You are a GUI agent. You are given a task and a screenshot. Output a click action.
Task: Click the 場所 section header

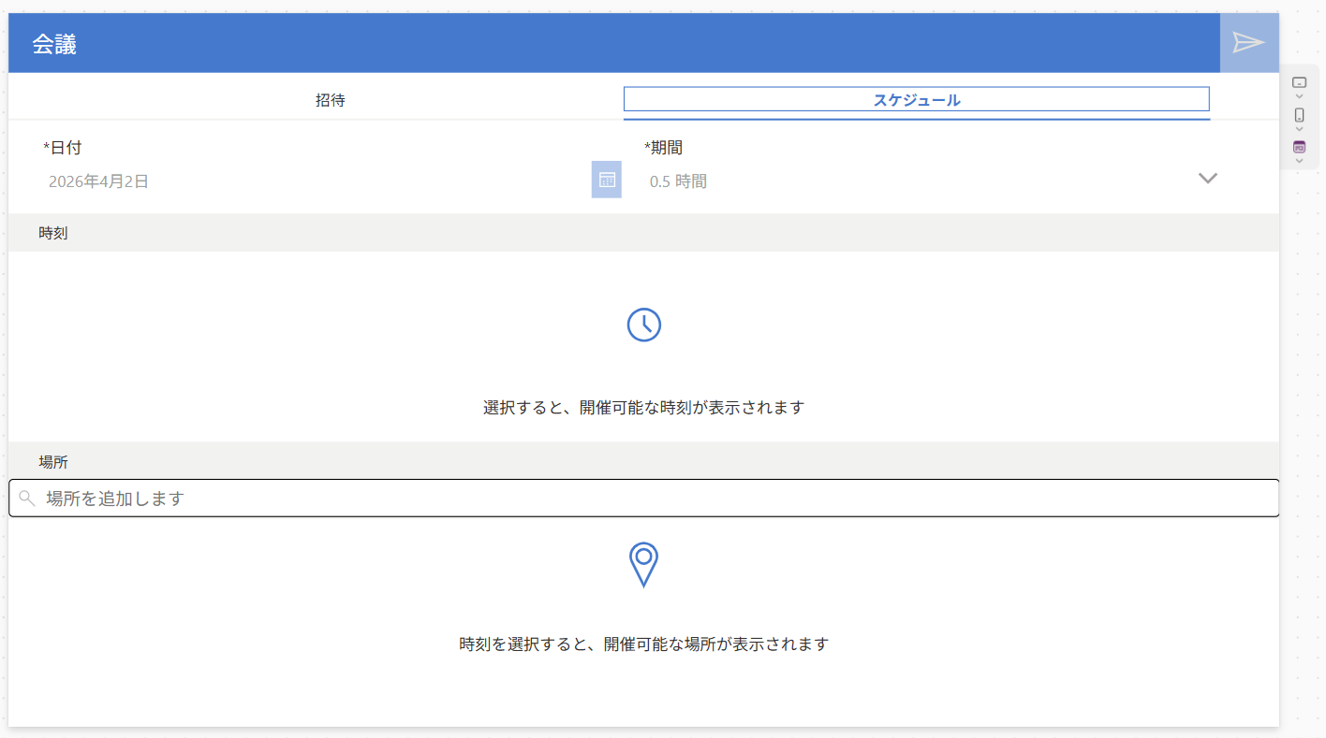tap(53, 462)
